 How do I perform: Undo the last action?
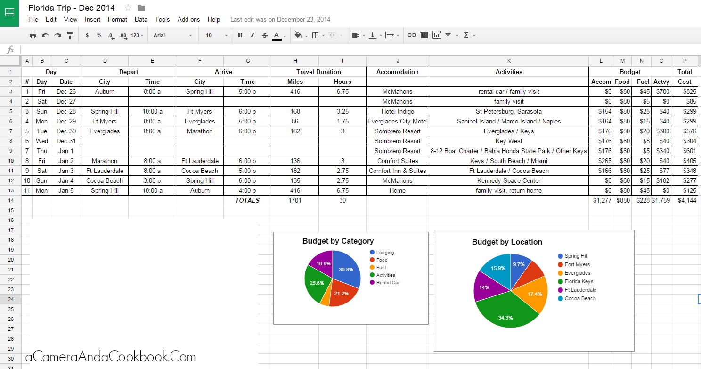point(45,35)
